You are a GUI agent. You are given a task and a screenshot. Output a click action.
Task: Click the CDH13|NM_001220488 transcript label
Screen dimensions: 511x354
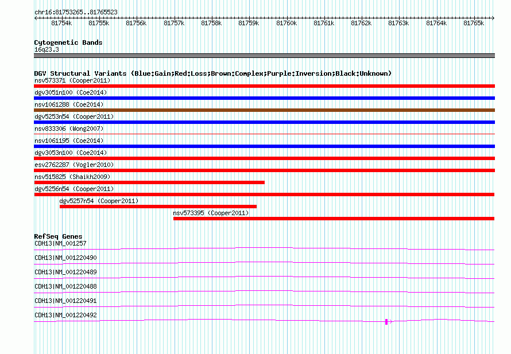point(65,286)
